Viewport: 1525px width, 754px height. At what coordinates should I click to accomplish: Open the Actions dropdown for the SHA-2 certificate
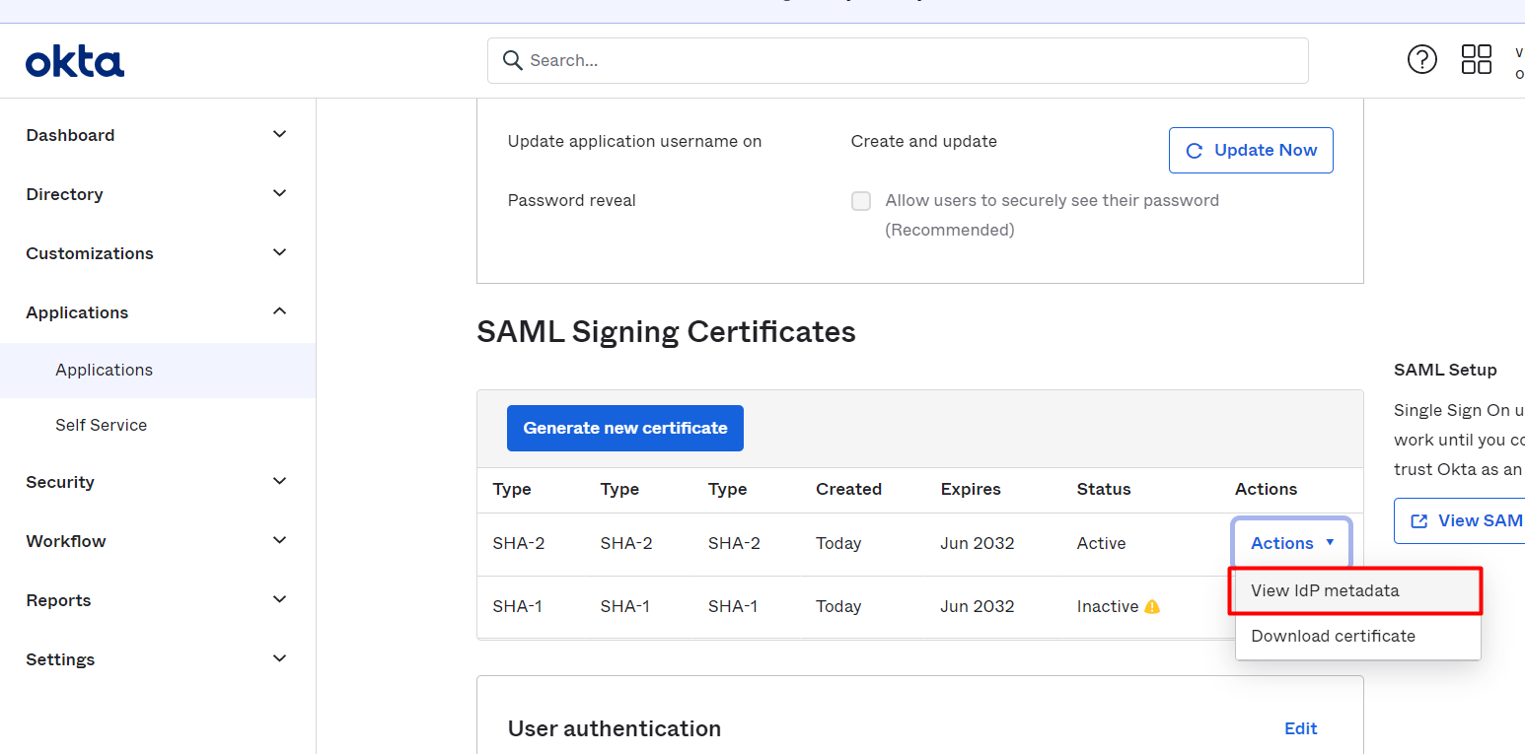point(1290,542)
